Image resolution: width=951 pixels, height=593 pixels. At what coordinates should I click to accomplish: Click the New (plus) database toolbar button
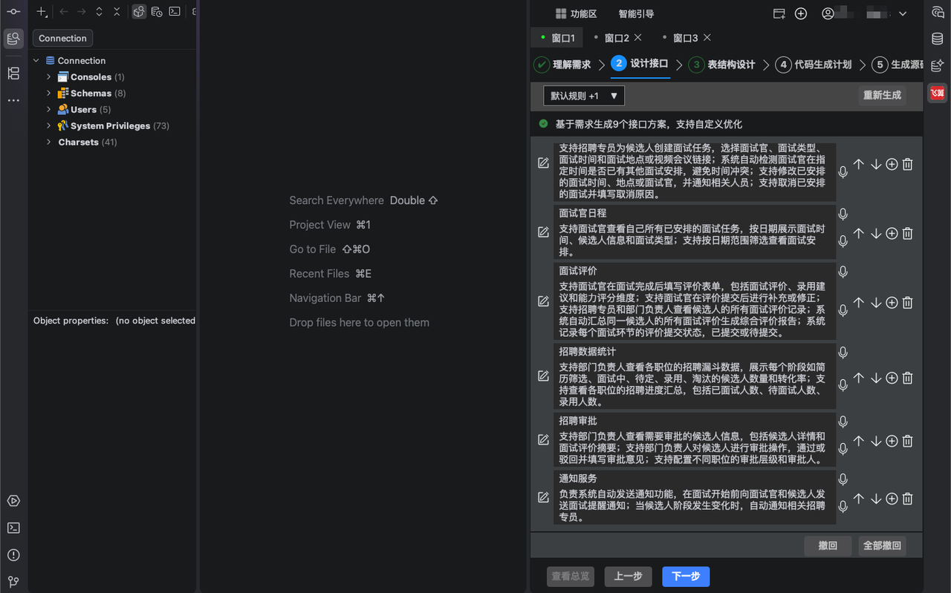pyautogui.click(x=42, y=12)
